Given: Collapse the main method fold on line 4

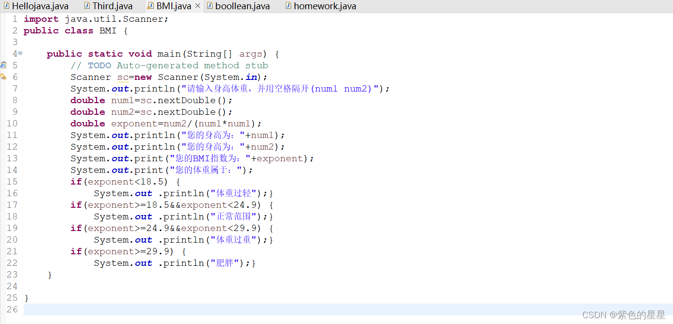Looking at the screenshot, I should point(19,53).
